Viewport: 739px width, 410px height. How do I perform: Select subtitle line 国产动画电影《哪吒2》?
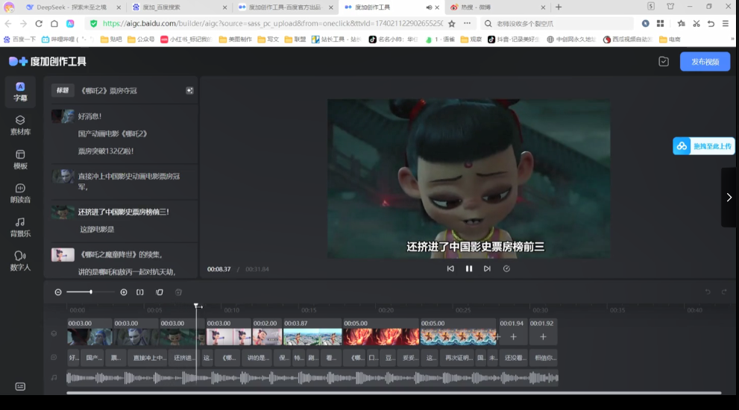(x=113, y=134)
